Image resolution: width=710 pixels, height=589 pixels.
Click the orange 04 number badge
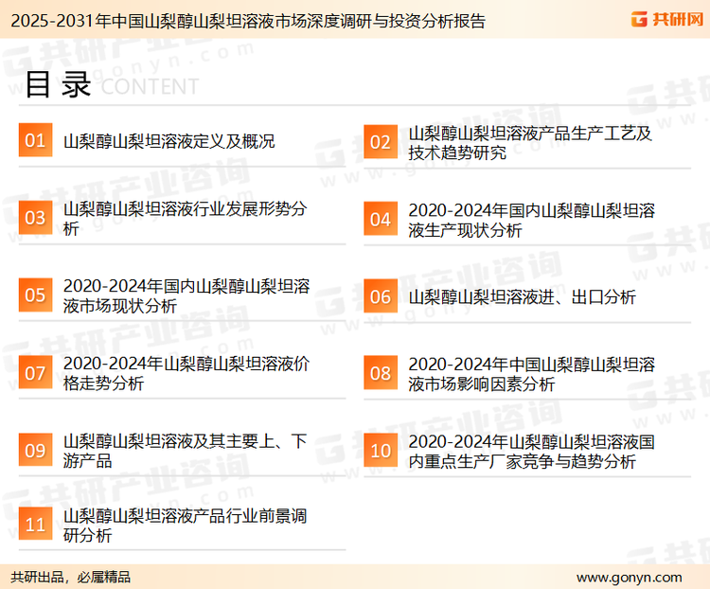point(381,220)
